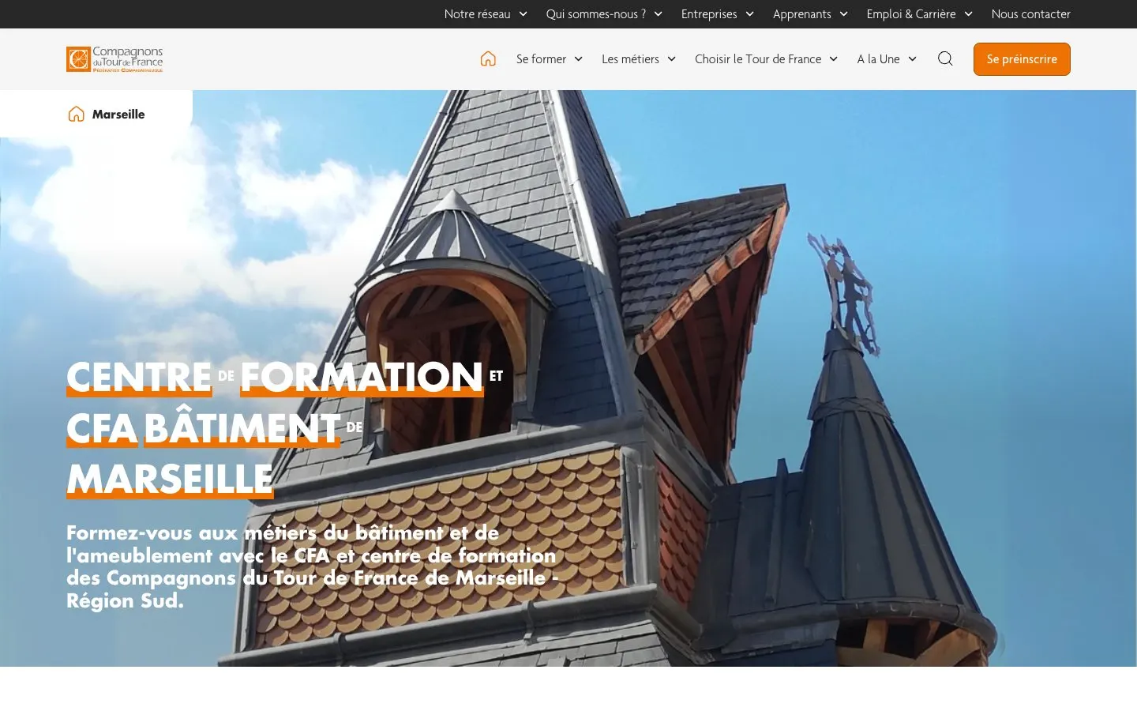Open the Notre réseau menu
This screenshot has width=1137, height=711.
pyautogui.click(x=477, y=14)
